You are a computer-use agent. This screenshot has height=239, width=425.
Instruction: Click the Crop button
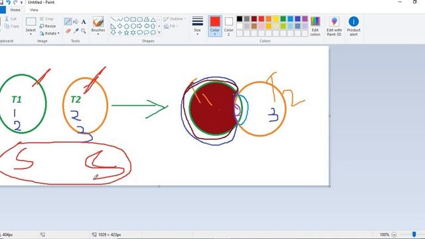[x=46, y=19]
